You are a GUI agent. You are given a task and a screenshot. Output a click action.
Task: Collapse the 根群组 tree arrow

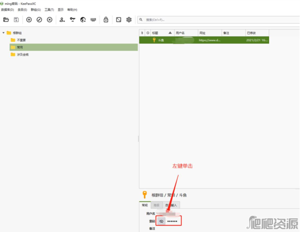3,33
